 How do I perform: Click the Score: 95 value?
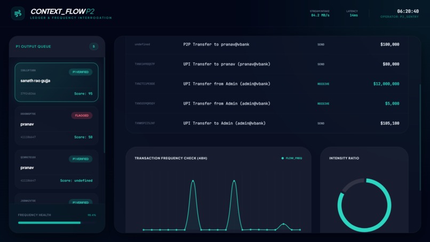point(83,93)
